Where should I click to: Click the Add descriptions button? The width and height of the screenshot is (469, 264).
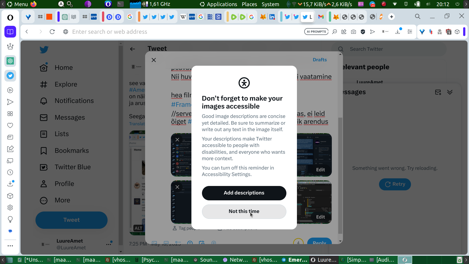pyautogui.click(x=244, y=193)
